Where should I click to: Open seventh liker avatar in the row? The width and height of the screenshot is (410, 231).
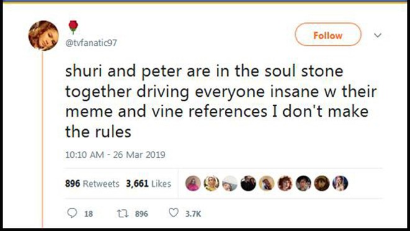303,183
